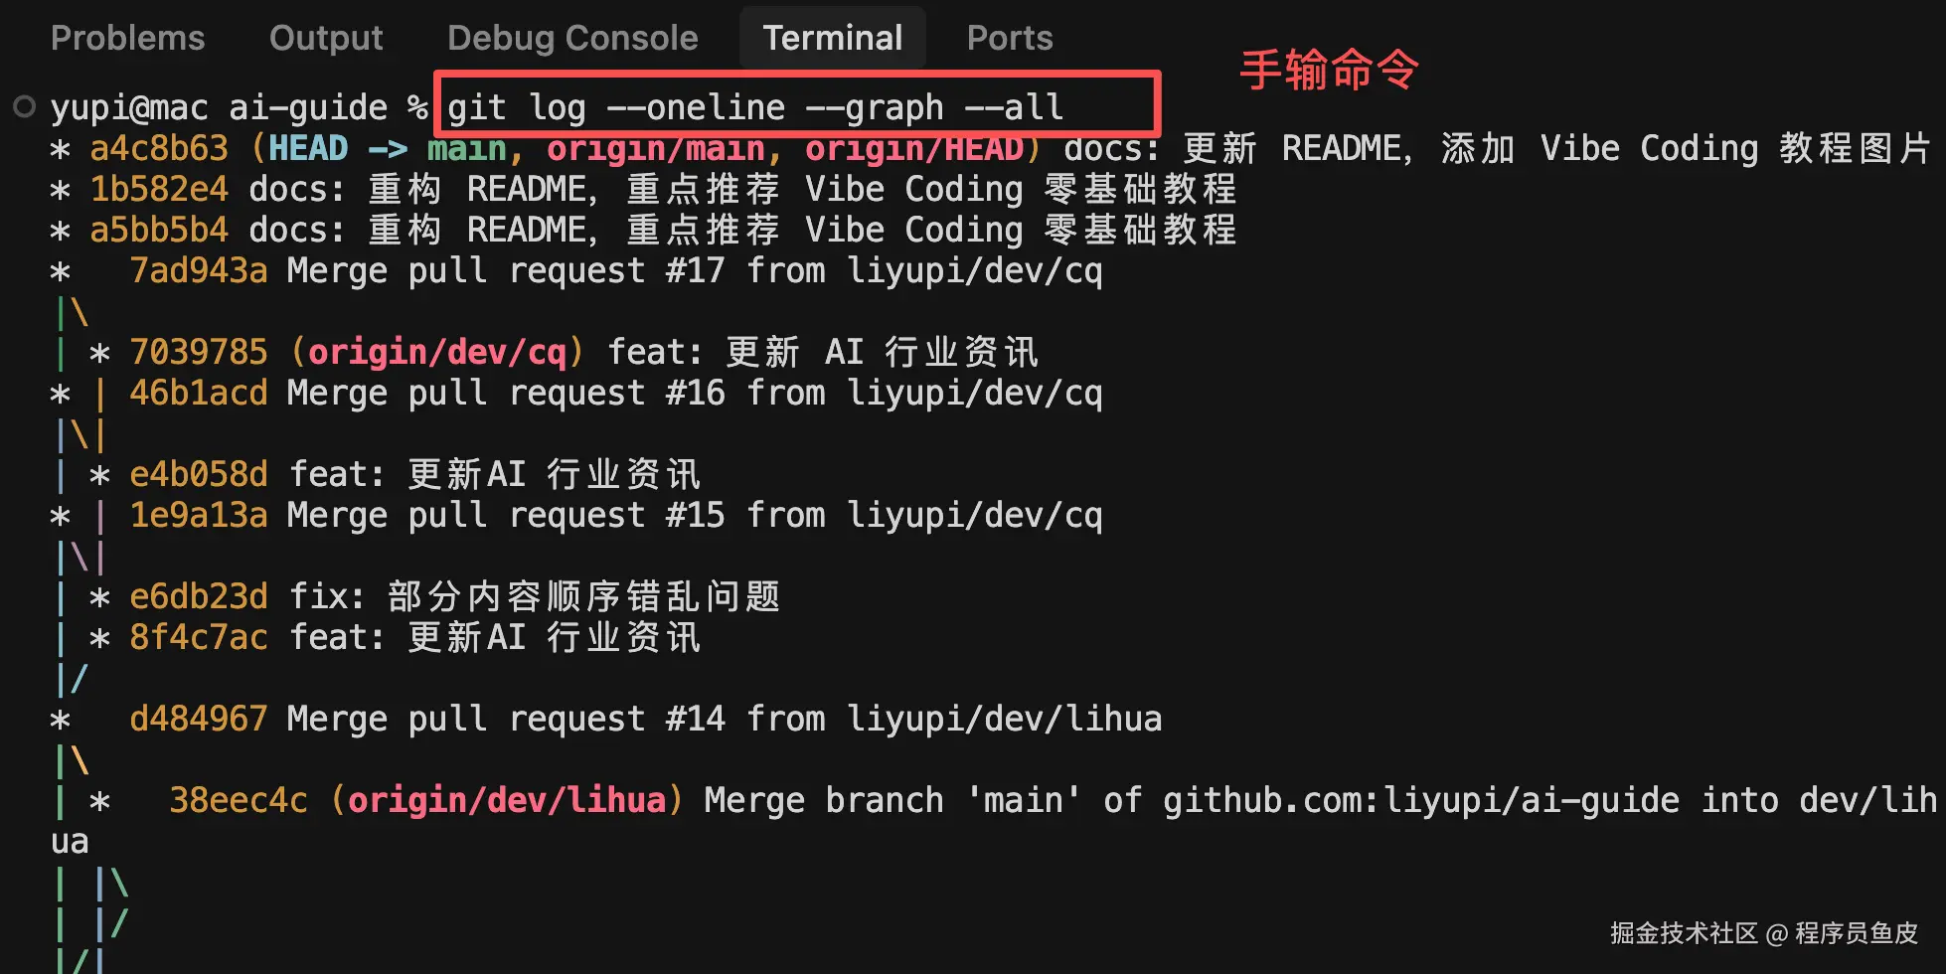Click the red 手输命令 annotation text
Image resolution: width=1946 pixels, height=974 pixels.
1329,70
